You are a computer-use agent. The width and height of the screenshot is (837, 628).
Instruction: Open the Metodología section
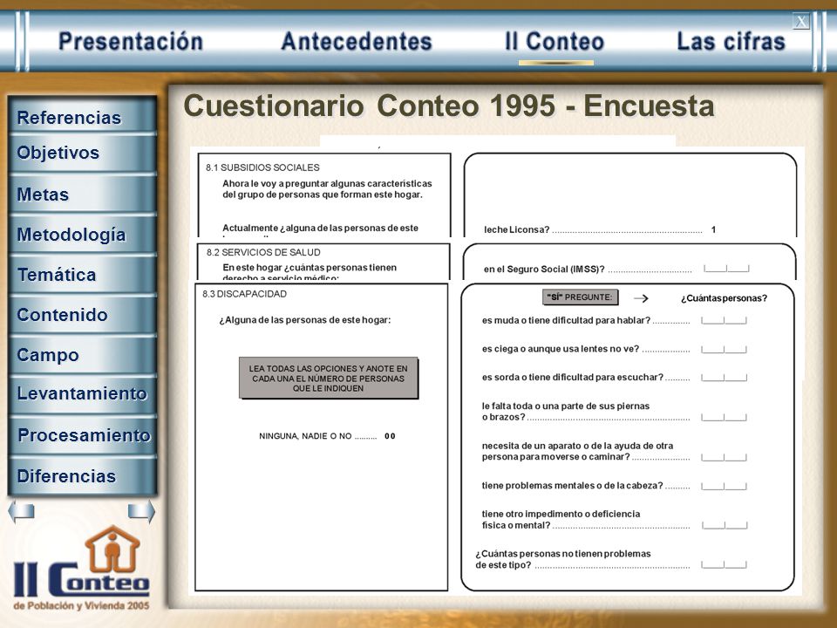(83, 234)
